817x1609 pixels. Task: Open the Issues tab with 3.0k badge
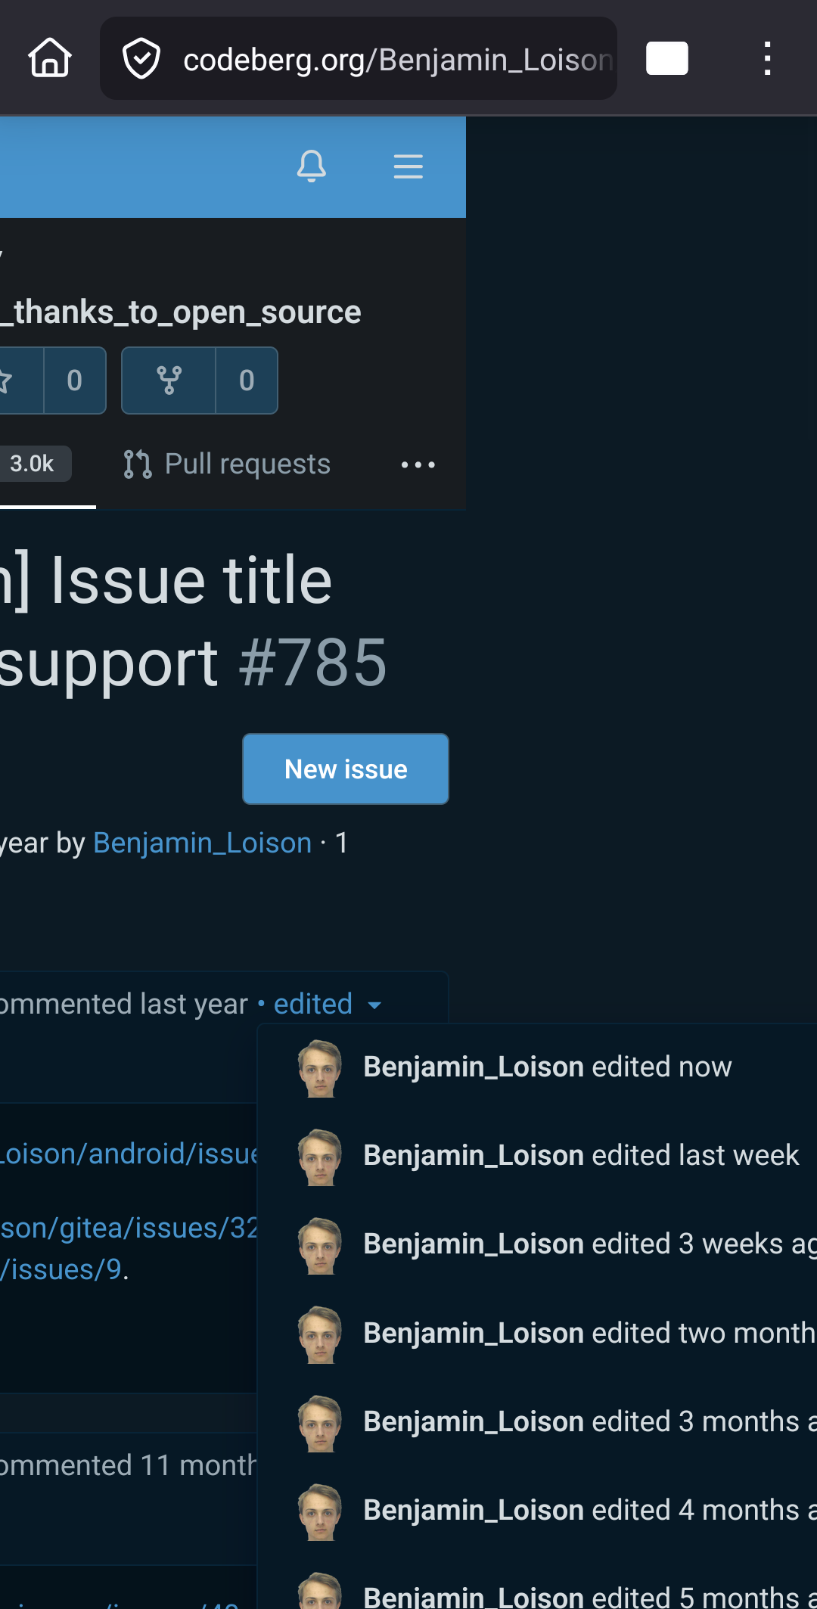[33, 464]
